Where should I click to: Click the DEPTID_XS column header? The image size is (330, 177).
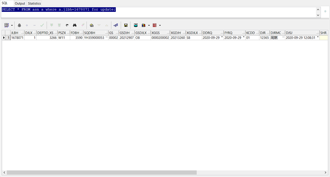47,33
